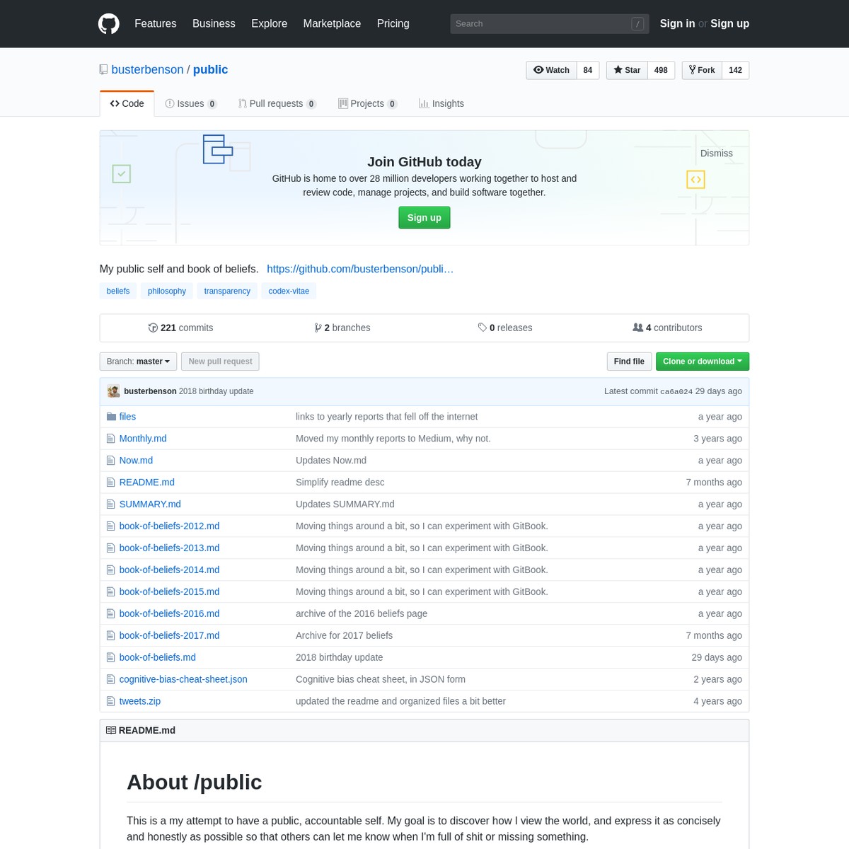Viewport: 849px width, 849px height.
Task: Select the transparency topic tag
Action: pyautogui.click(x=227, y=291)
